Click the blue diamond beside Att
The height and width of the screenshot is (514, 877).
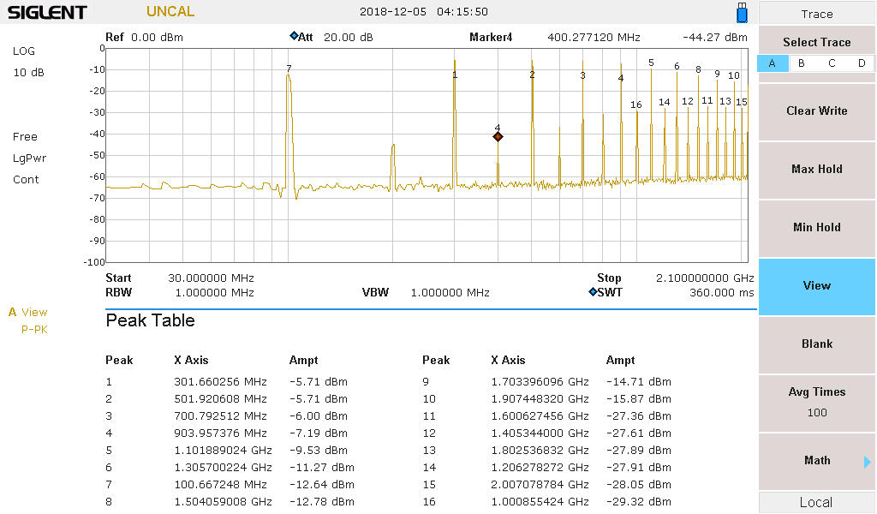pos(294,36)
